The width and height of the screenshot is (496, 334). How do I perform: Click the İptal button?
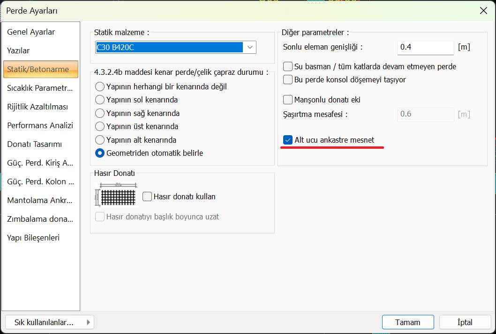pos(465,322)
